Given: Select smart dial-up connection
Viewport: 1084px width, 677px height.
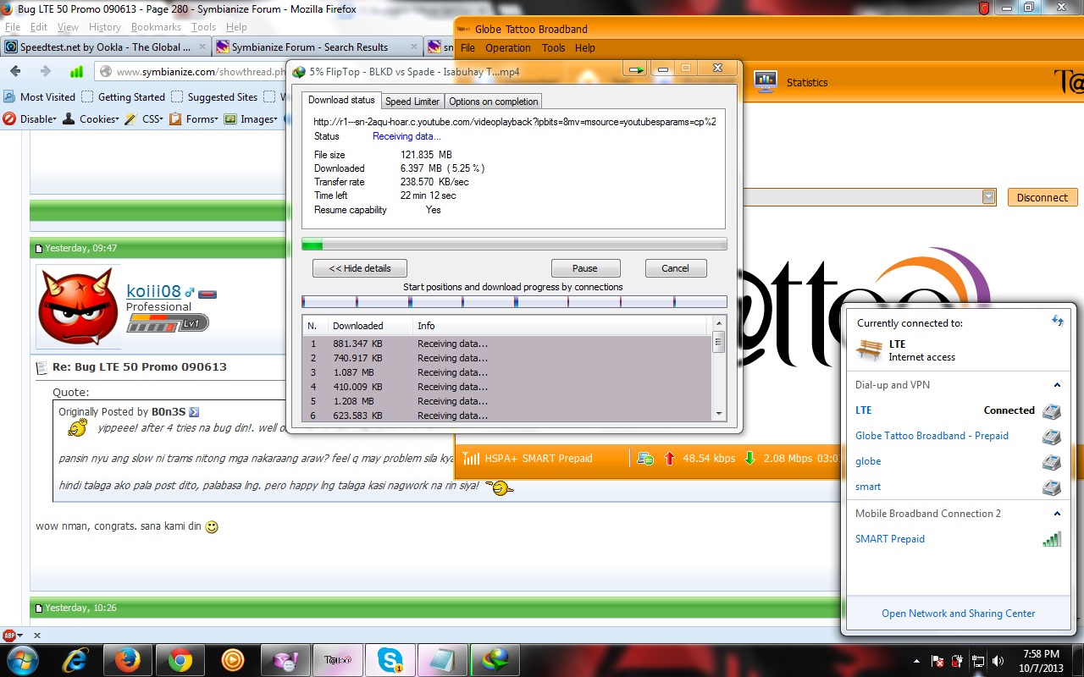Looking at the screenshot, I should (x=868, y=487).
